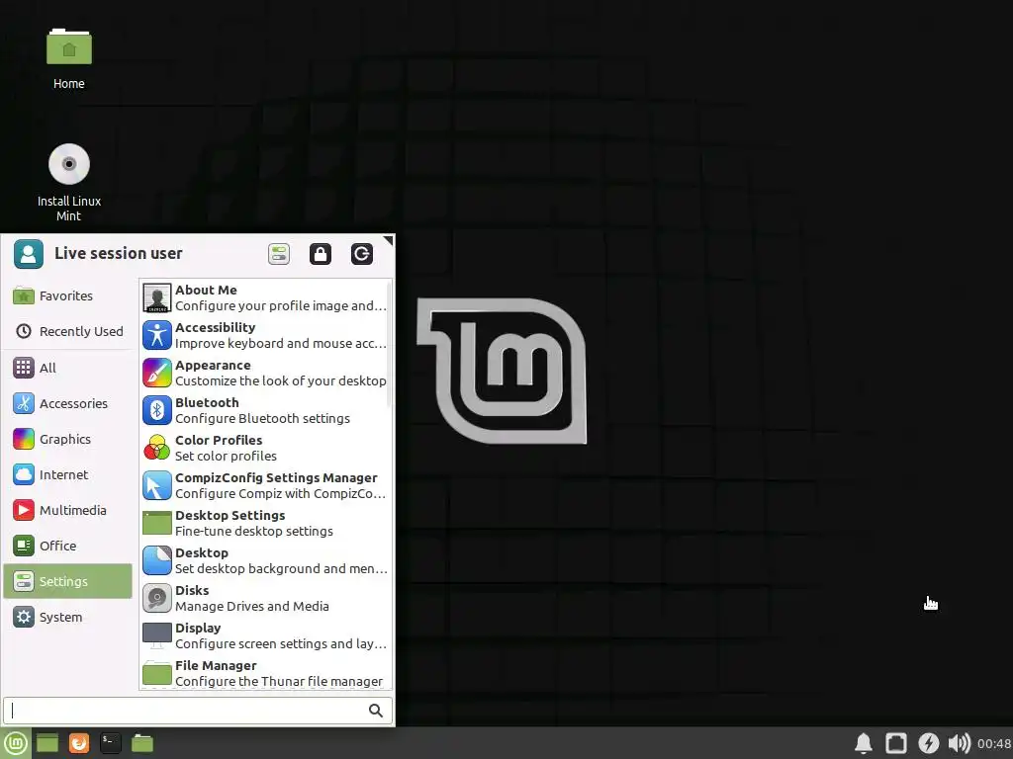Image resolution: width=1013 pixels, height=759 pixels.
Task: Select the Favorites category
Action: (x=68, y=295)
